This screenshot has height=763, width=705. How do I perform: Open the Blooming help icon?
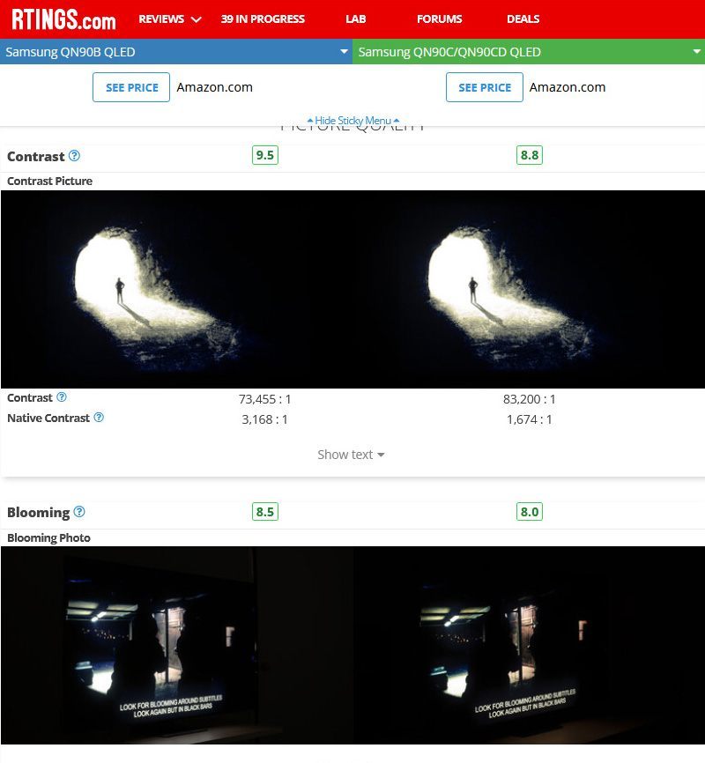(79, 511)
